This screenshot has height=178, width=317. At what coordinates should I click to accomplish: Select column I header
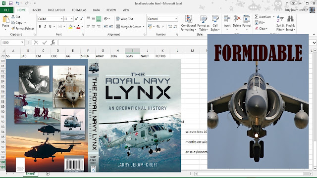(132, 50)
